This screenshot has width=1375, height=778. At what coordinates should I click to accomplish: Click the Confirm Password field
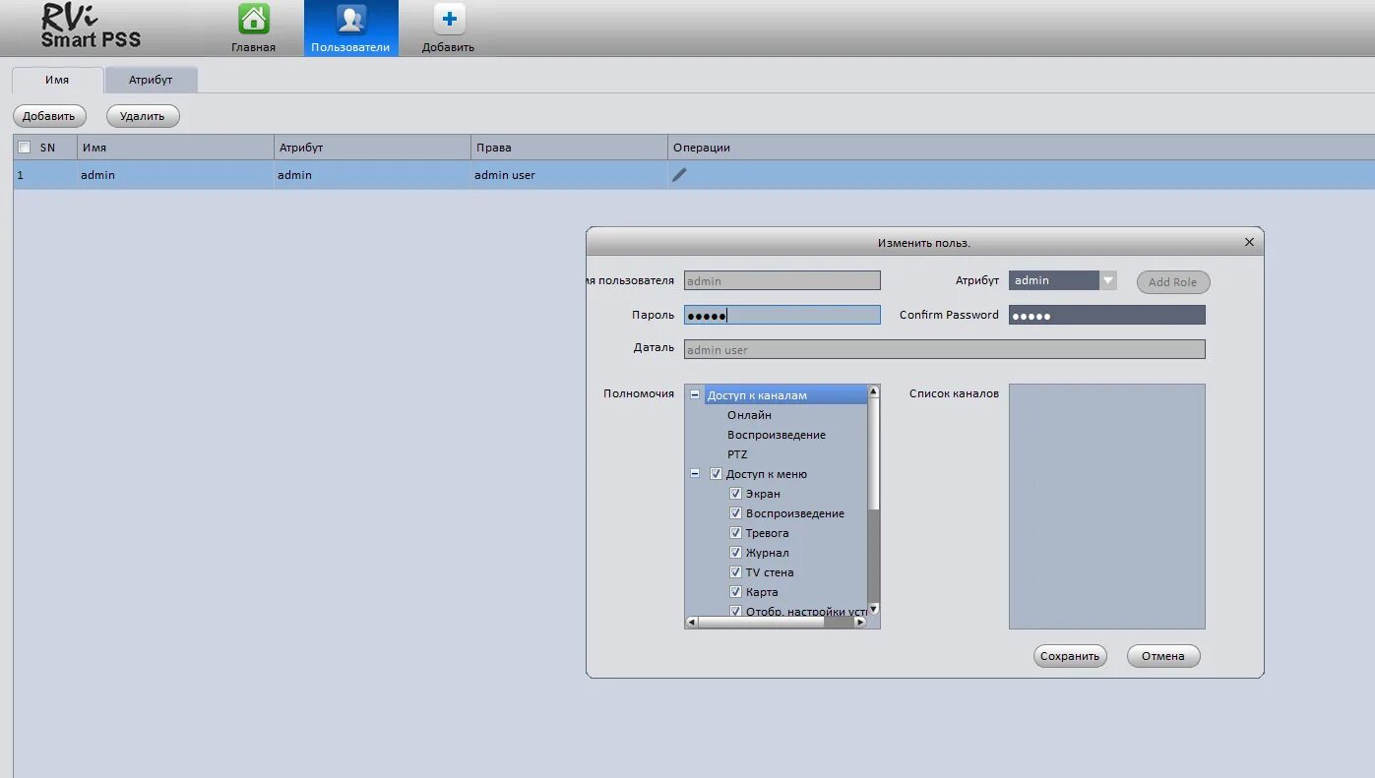pyautogui.click(x=1107, y=315)
